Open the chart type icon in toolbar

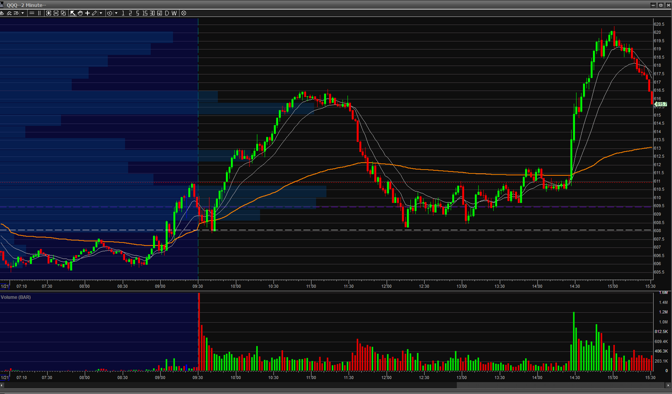pos(2,13)
